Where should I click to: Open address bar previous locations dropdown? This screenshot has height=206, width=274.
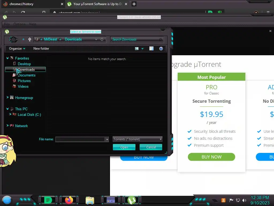tap(96, 39)
